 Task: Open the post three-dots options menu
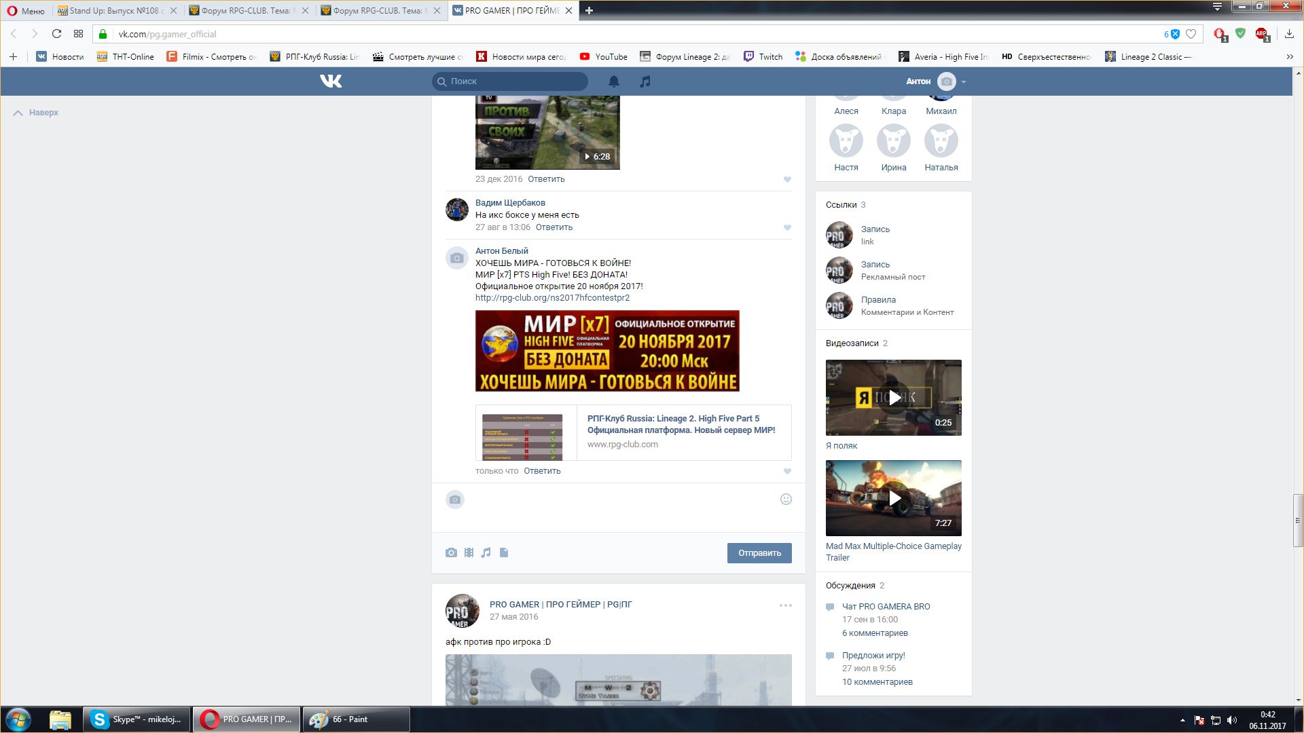785,605
